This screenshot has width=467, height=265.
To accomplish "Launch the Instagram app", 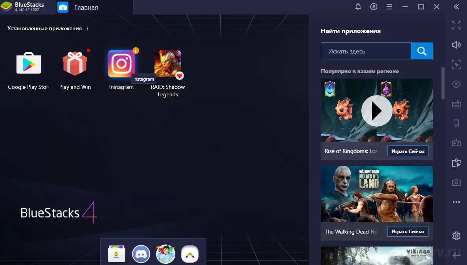I will pyautogui.click(x=121, y=63).
